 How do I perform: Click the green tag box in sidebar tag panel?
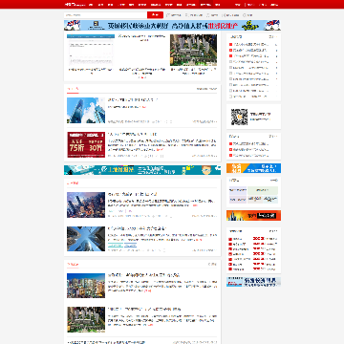263,190
